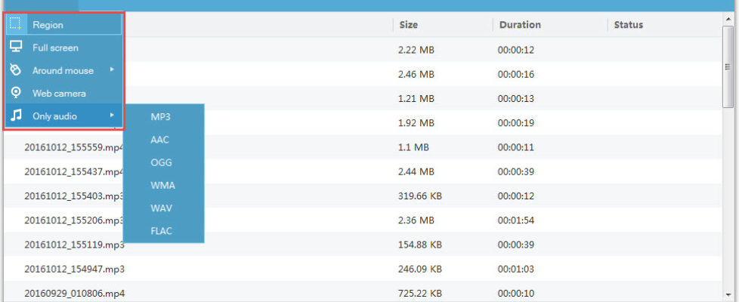The height and width of the screenshot is (302, 739).
Task: Pick OGG audio format option
Action: click(160, 162)
